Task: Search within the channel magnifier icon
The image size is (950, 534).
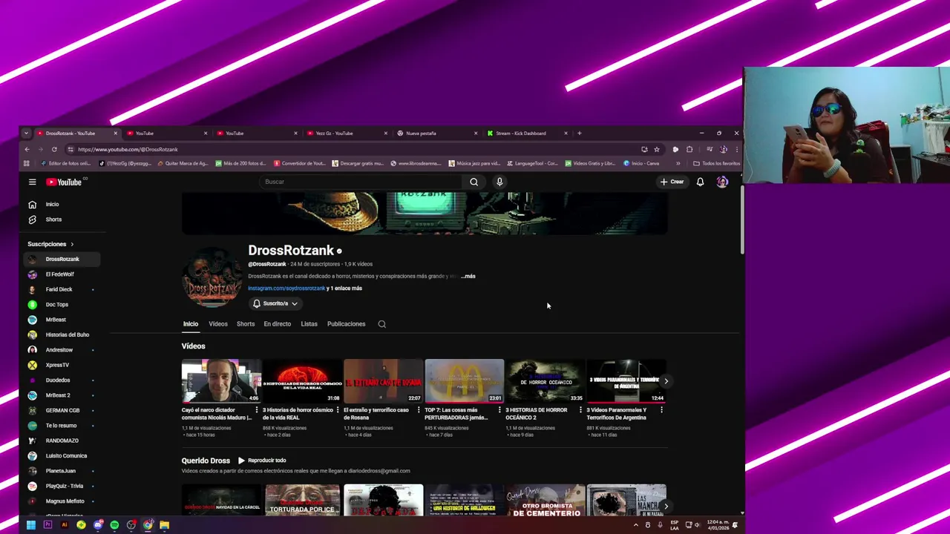Action: (381, 324)
